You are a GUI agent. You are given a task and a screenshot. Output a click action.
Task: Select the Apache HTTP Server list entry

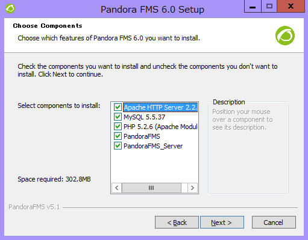160,107
